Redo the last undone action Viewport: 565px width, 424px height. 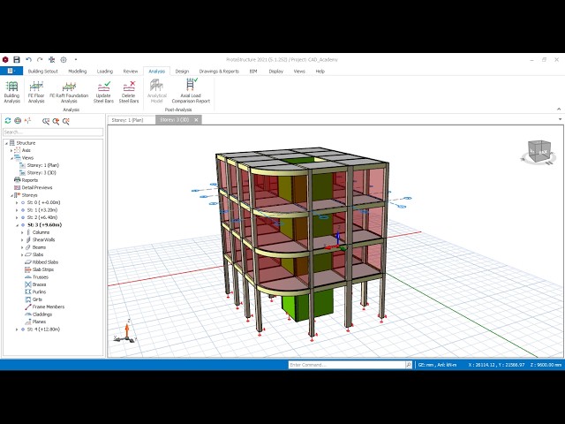40,59
